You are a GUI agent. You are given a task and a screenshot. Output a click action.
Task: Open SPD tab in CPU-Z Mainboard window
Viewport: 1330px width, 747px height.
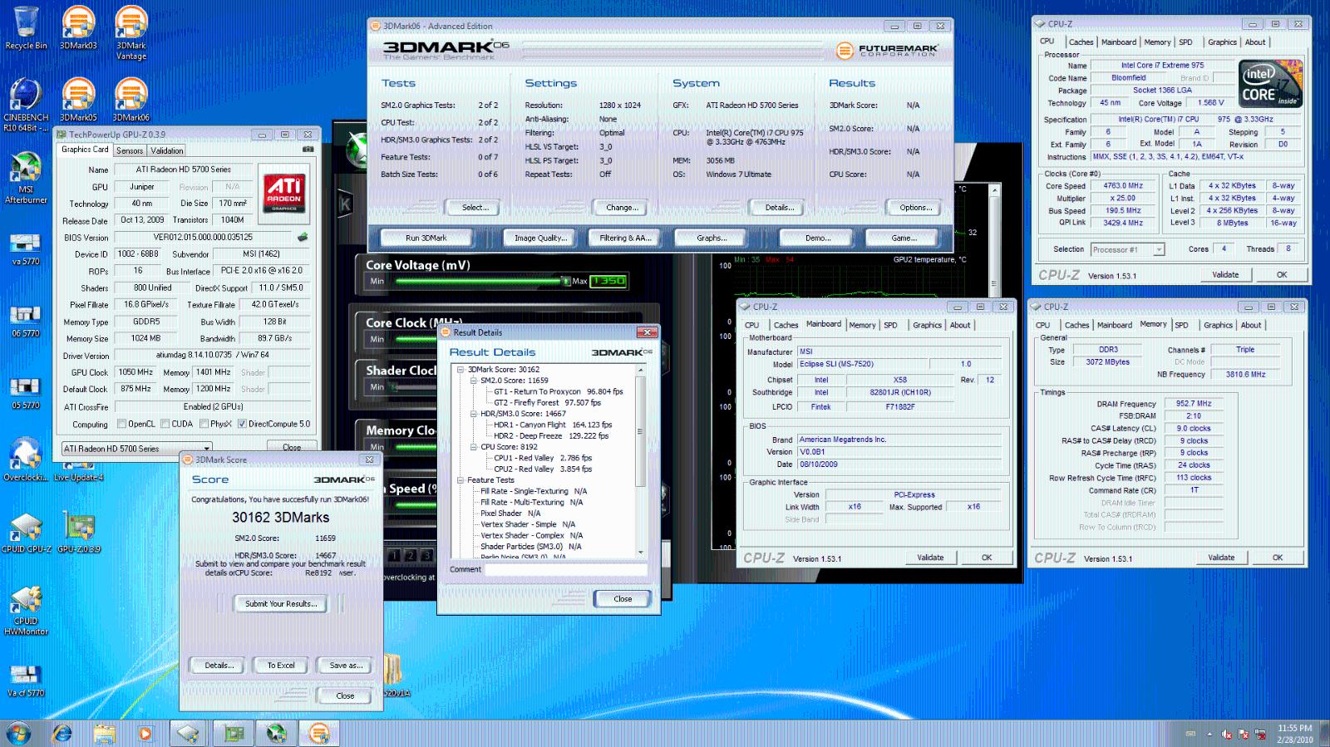tap(890, 325)
